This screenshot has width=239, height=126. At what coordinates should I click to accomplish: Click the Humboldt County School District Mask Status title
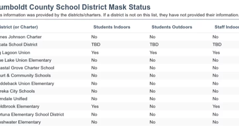75,7
